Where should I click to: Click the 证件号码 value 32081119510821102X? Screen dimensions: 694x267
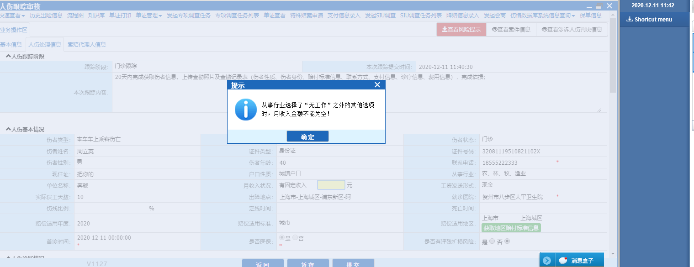point(512,151)
